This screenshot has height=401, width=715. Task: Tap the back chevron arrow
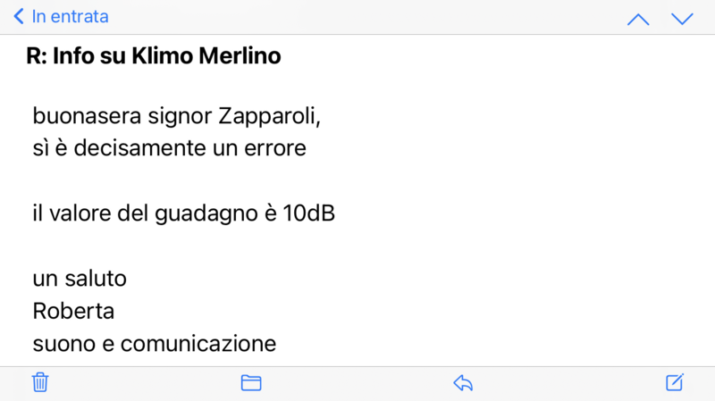18,17
